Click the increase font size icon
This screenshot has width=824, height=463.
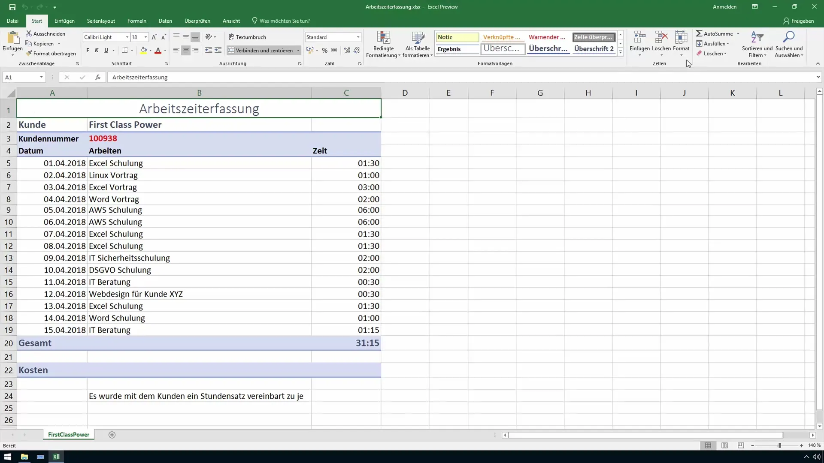(x=154, y=37)
